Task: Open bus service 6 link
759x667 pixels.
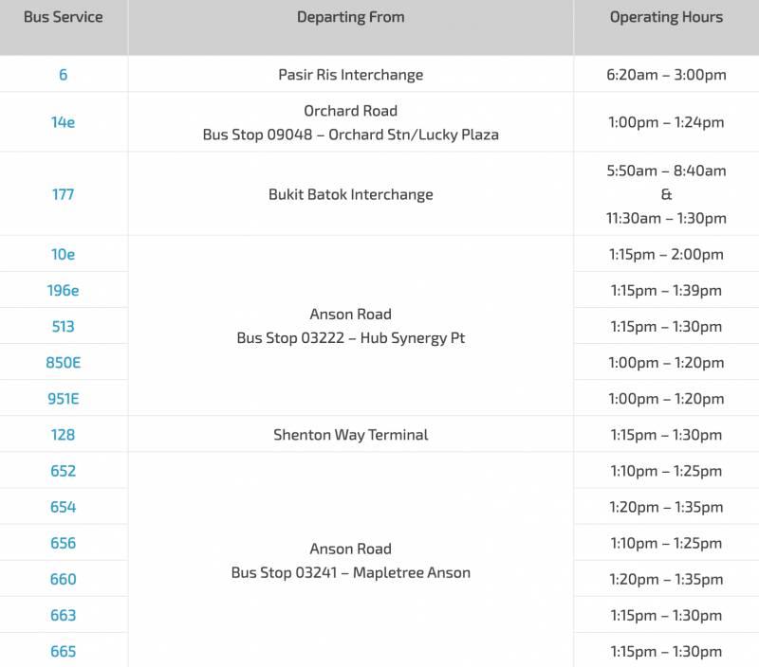Action: coord(63,75)
